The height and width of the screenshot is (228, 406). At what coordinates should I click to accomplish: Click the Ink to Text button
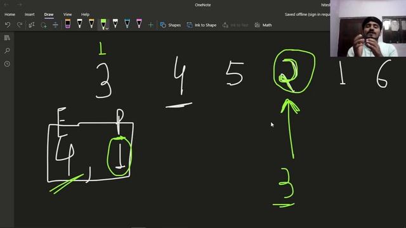pyautogui.click(x=235, y=25)
